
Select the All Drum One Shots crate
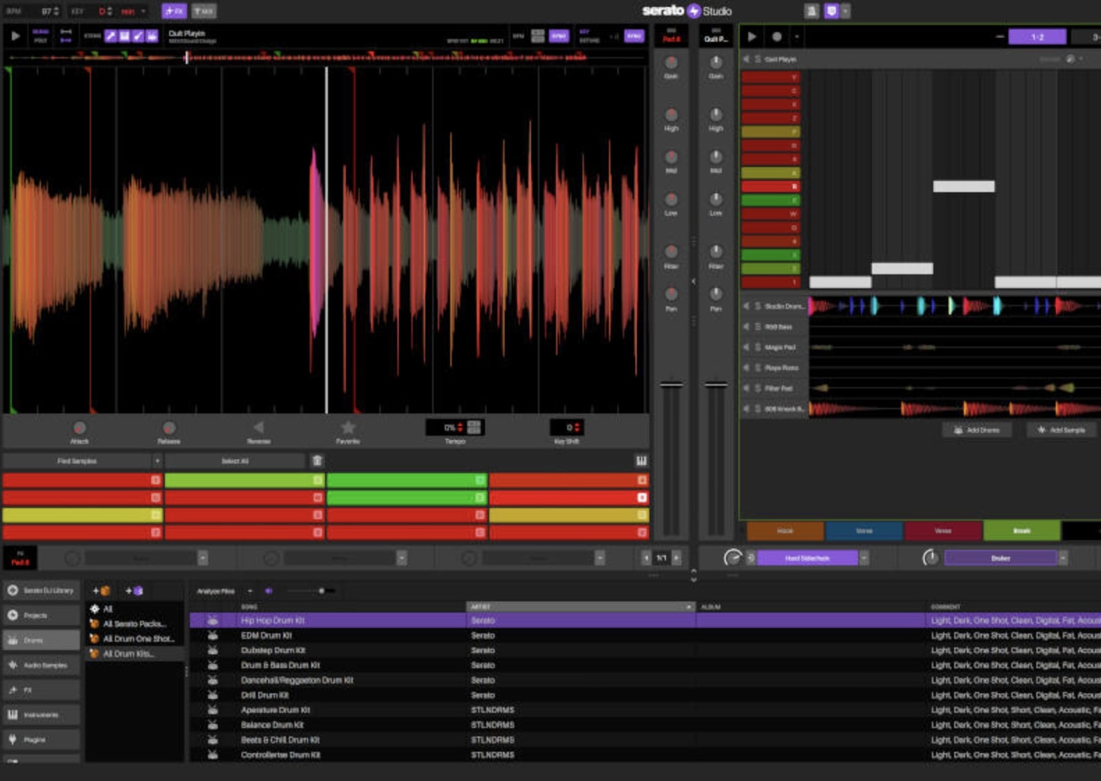(x=134, y=639)
